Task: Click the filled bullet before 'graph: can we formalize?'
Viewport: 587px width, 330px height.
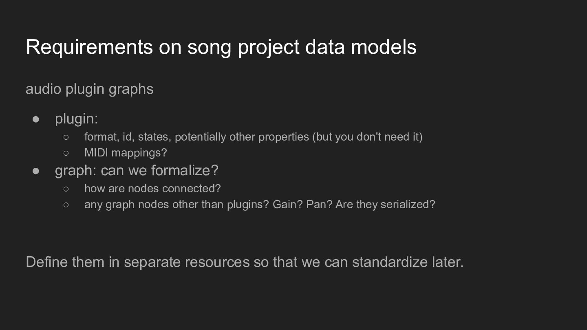Action: 36,171
